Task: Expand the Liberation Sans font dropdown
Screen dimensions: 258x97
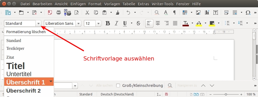Action: pos(78,23)
